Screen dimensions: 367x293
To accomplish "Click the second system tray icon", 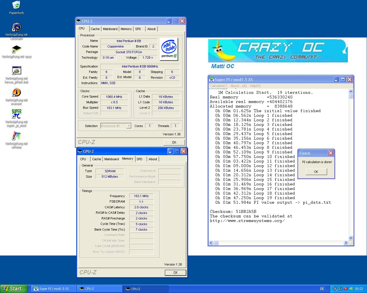I will 340,289.
